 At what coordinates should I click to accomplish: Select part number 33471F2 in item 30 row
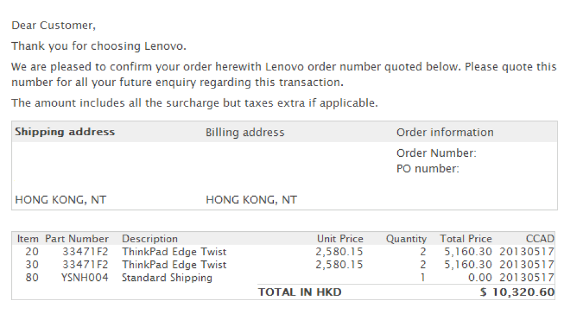coord(85,265)
